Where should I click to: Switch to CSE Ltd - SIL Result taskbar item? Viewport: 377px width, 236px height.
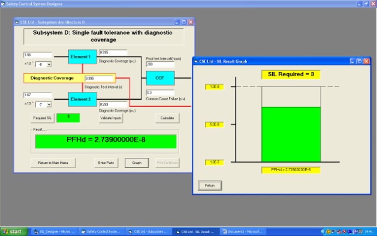pos(196,232)
